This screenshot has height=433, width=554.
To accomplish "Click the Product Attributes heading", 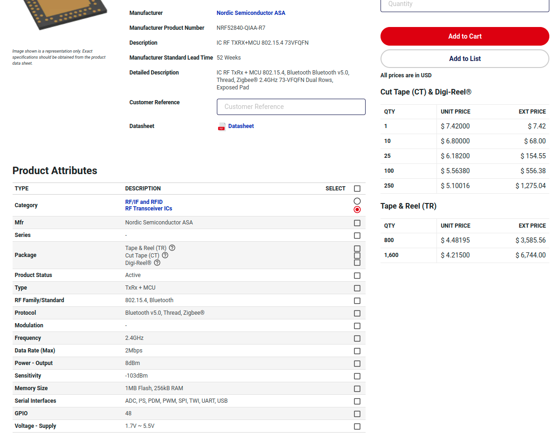I will tap(55, 171).
